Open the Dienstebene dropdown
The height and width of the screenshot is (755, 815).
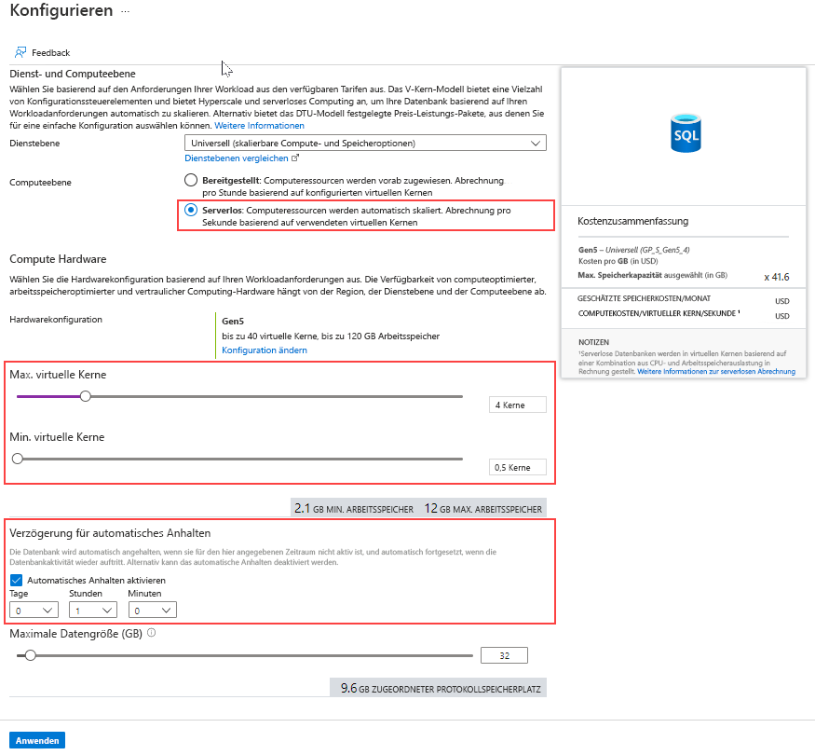click(365, 143)
